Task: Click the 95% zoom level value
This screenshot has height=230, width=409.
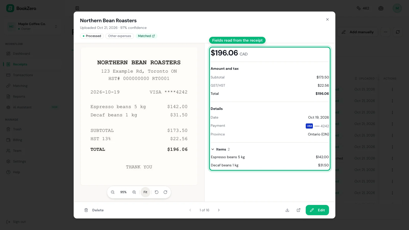Action: (123, 192)
